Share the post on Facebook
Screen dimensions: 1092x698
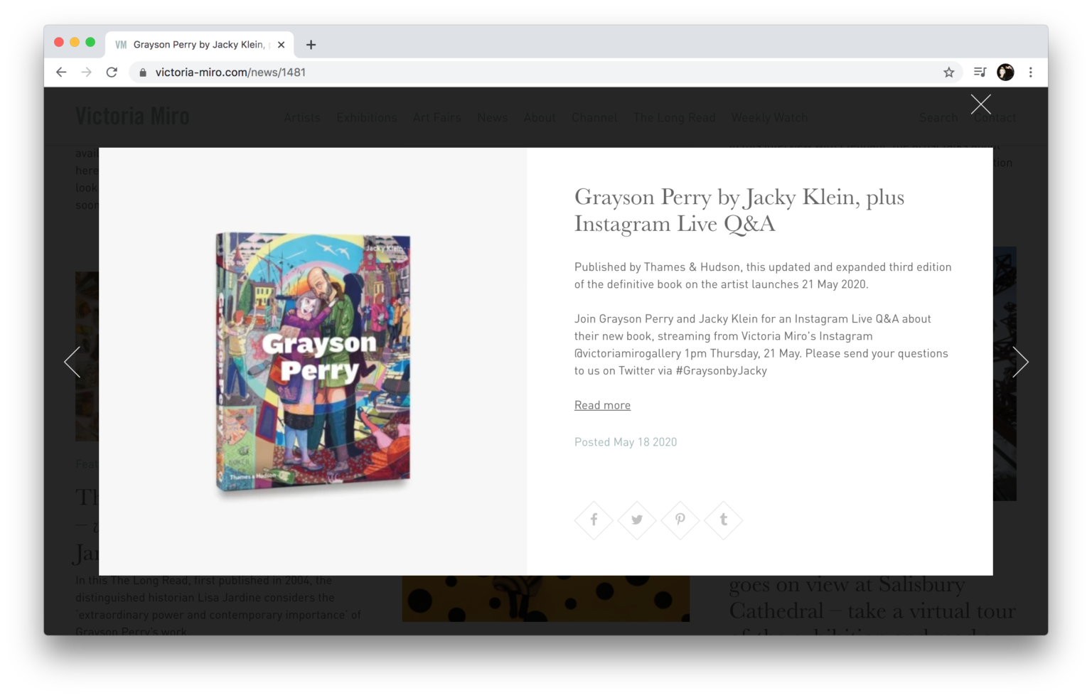[x=594, y=520]
